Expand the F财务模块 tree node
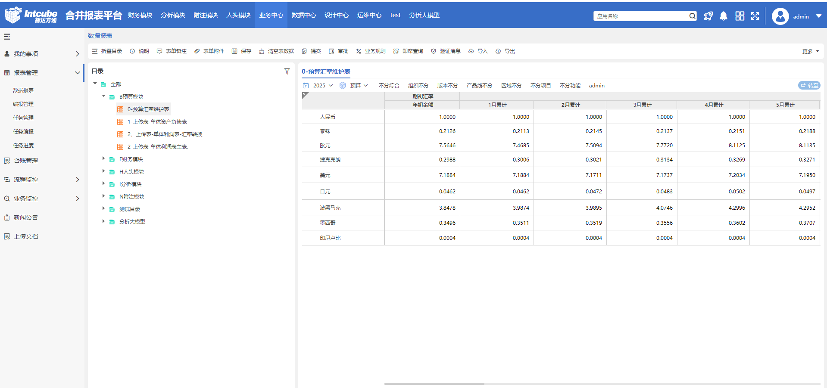This screenshot has height=388, width=827. click(103, 159)
